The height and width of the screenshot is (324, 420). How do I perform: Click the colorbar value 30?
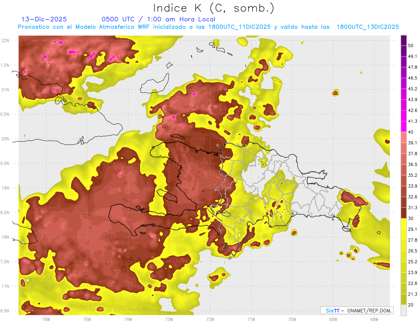point(411,218)
